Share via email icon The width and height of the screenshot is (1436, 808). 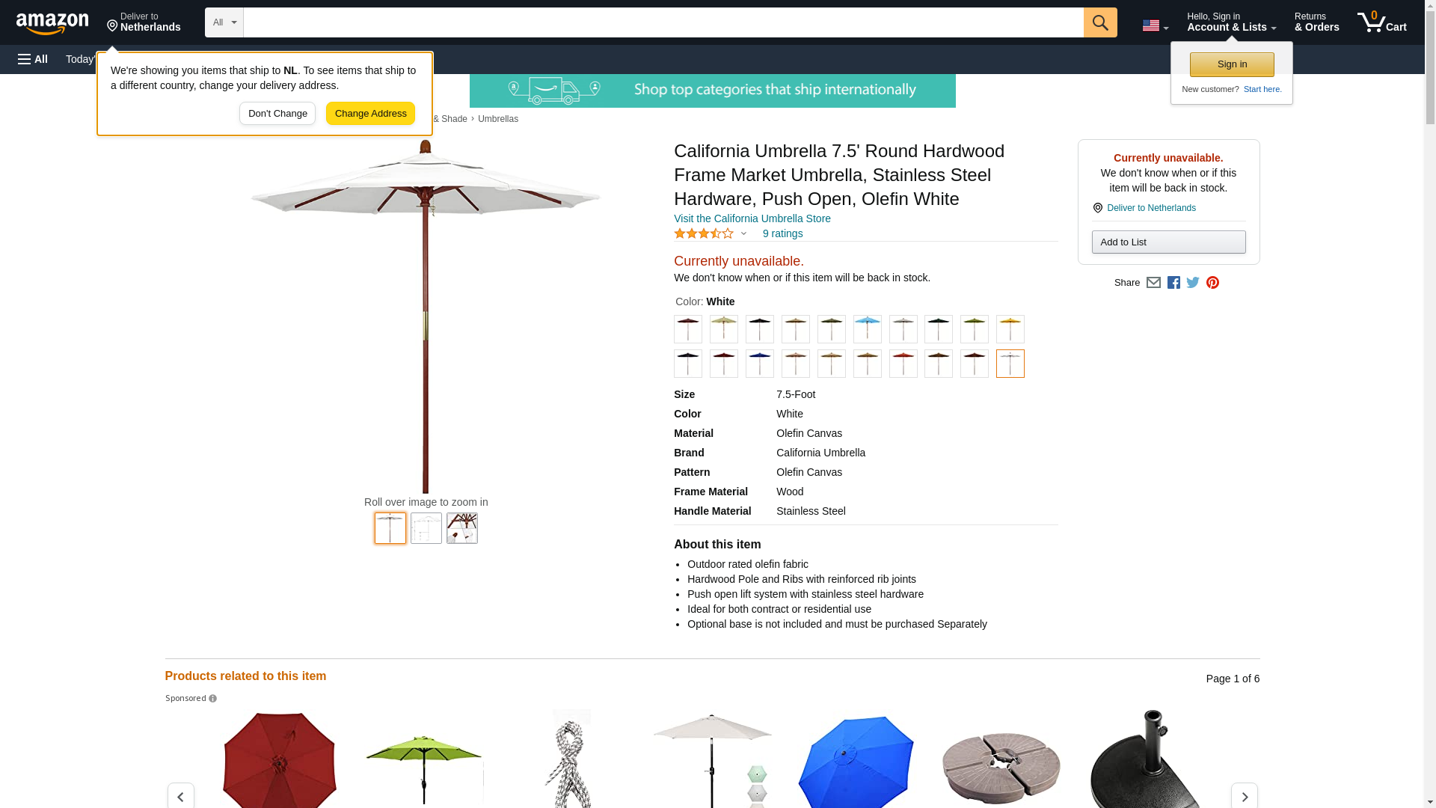click(1153, 283)
